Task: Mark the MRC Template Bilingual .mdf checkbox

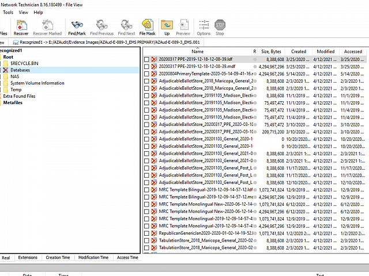Action: coord(146,197)
